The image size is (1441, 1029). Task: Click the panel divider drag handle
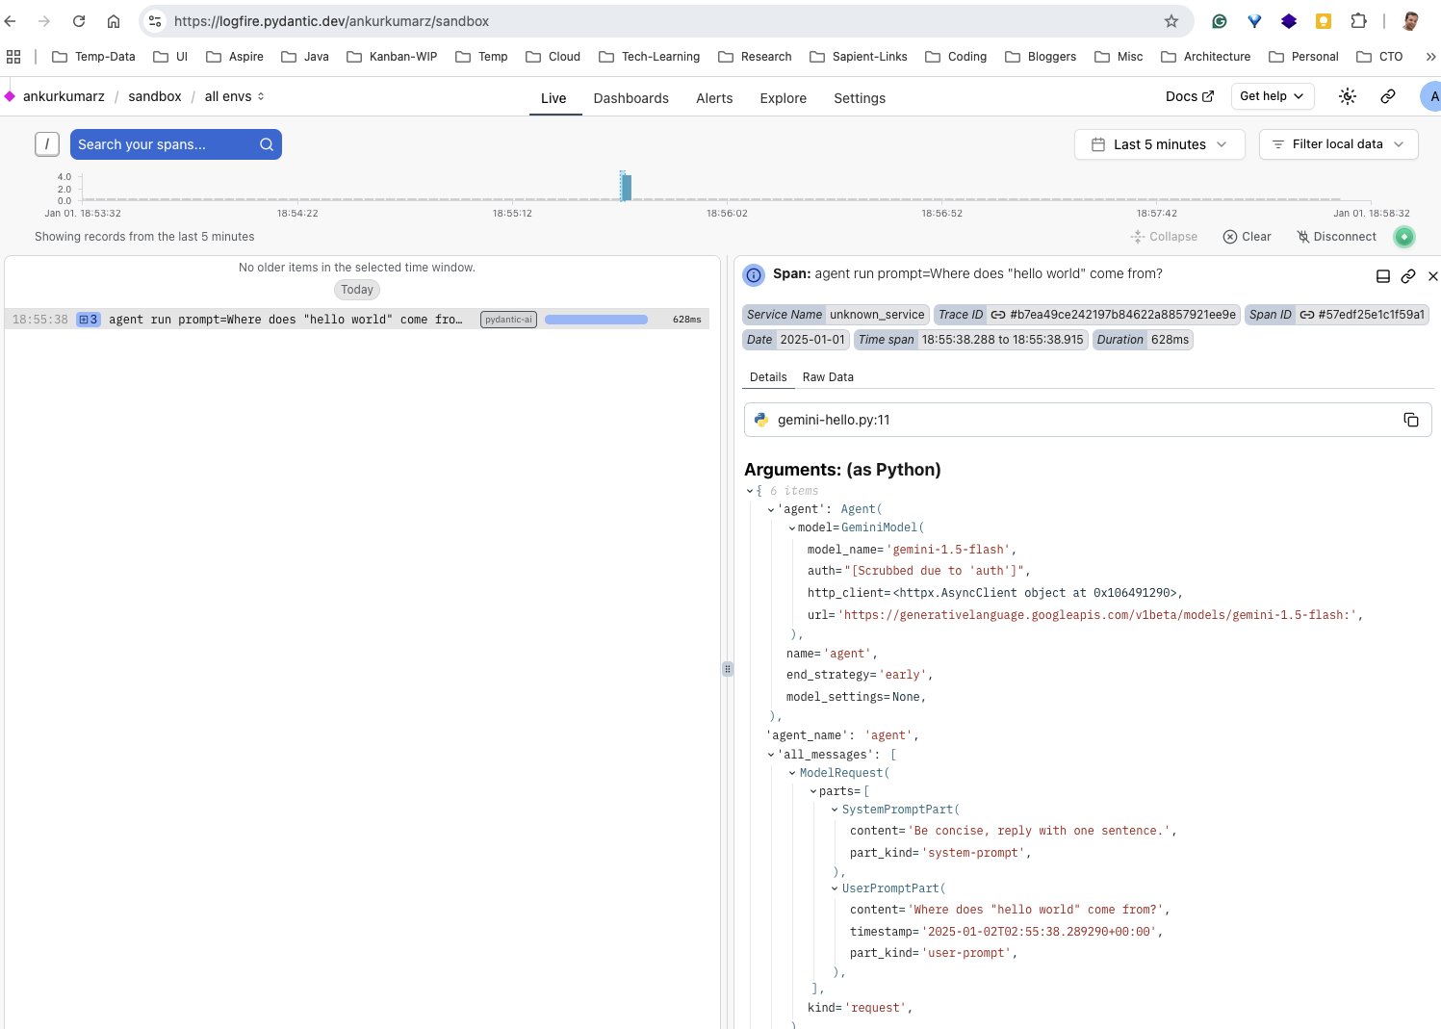727,669
